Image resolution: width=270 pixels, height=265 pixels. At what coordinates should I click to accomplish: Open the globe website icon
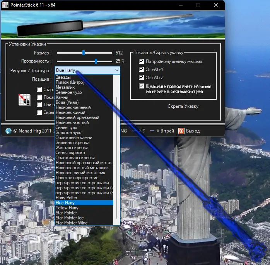click(9, 131)
